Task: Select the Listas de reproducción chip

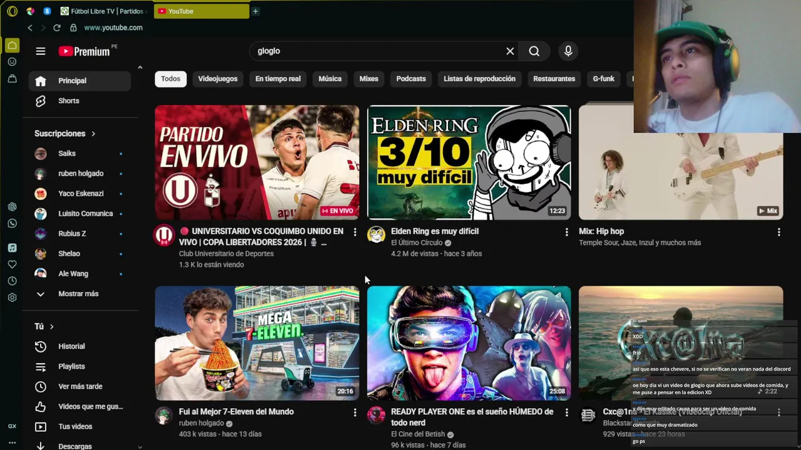Action: click(479, 79)
